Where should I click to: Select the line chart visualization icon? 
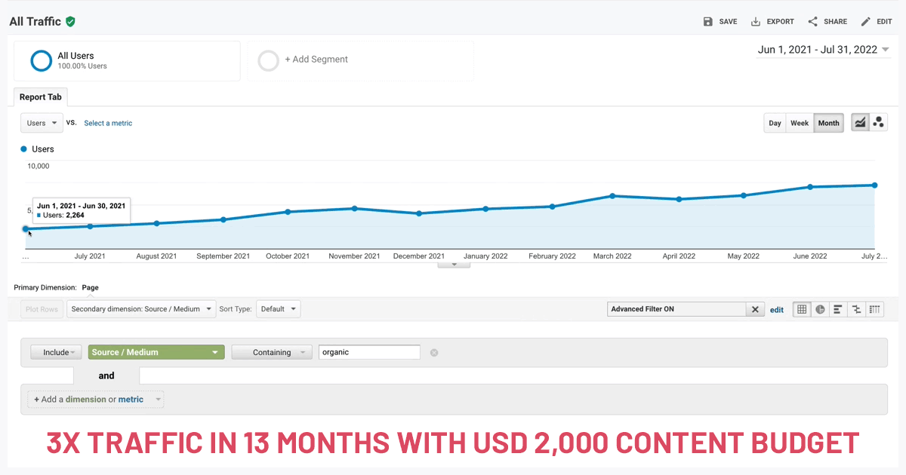click(860, 121)
